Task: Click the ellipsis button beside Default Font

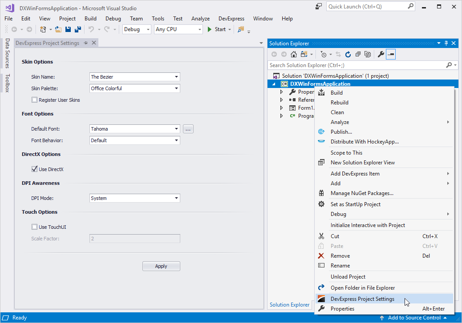Action: click(188, 129)
